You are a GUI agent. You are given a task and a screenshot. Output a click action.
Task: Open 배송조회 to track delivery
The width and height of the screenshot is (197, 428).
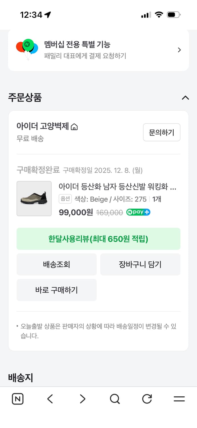[x=56, y=264]
